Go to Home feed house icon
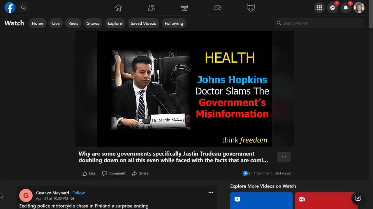 pyautogui.click(x=118, y=8)
